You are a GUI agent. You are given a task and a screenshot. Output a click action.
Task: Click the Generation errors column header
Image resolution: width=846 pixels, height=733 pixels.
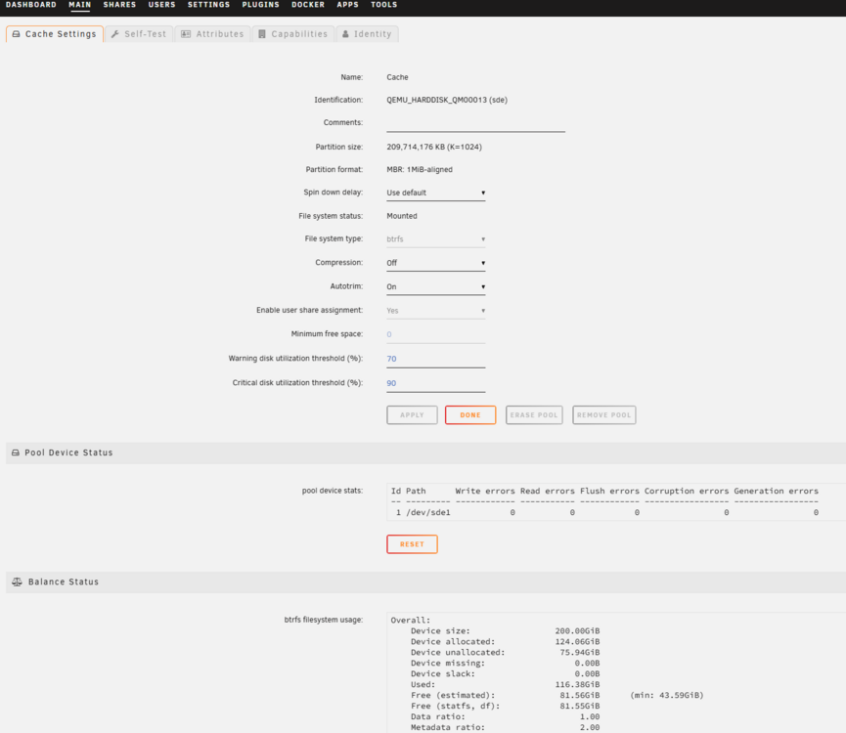tap(776, 491)
